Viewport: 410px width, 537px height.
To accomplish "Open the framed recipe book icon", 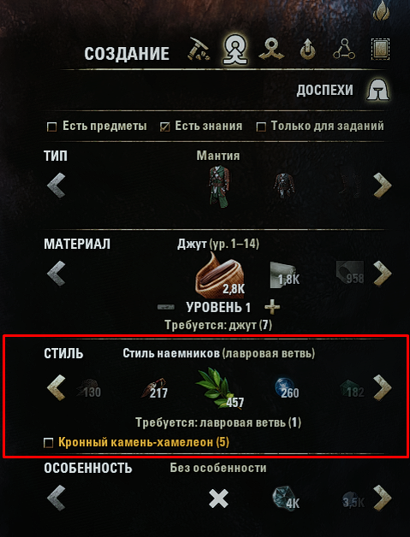I will tap(381, 50).
